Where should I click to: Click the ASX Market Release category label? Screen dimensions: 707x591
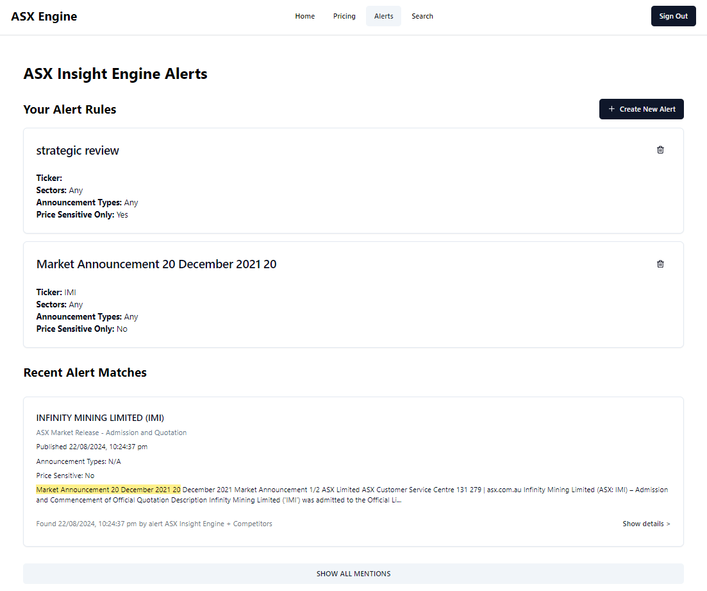tap(112, 433)
